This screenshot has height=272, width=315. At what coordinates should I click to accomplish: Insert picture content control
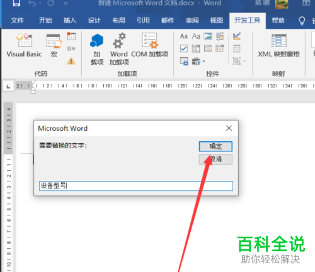click(x=208, y=36)
